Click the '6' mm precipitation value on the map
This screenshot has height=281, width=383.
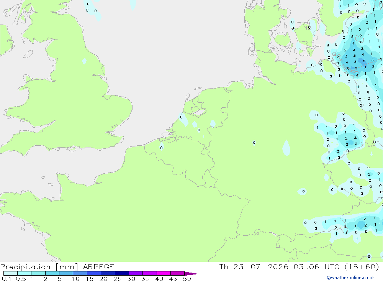365,67
